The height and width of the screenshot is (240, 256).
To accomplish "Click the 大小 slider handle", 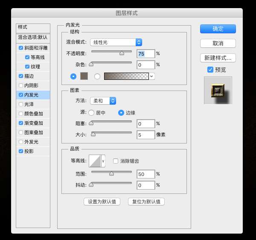I will click(93, 134).
